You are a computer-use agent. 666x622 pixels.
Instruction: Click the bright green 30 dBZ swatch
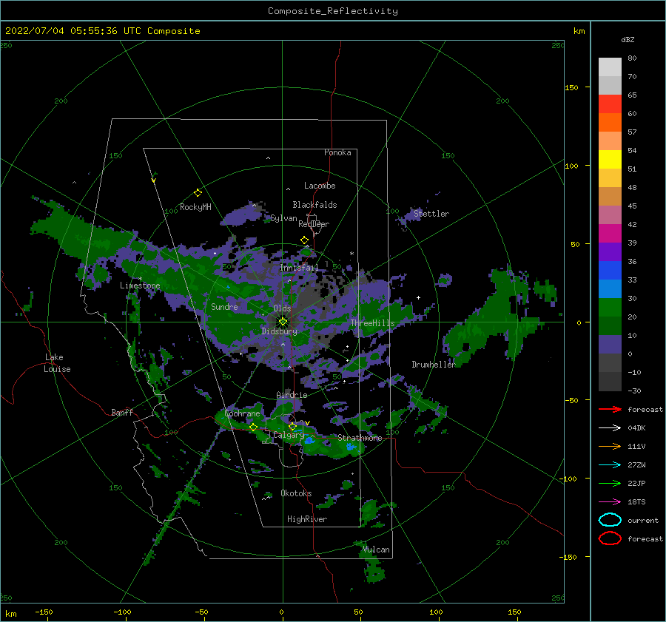click(610, 307)
